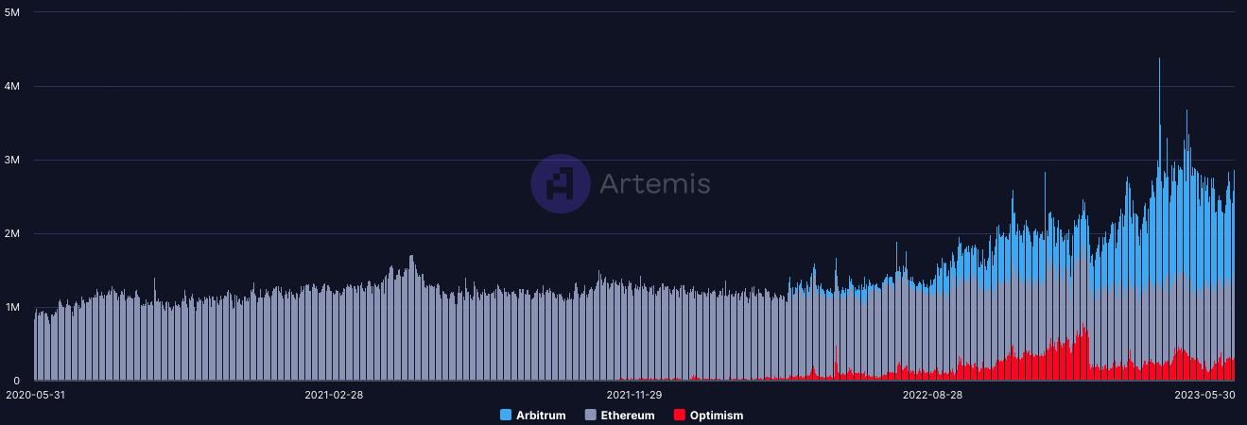Viewport: 1247px width, 425px height.
Task: Click the Arbitrum legend label
Action: coord(540,416)
